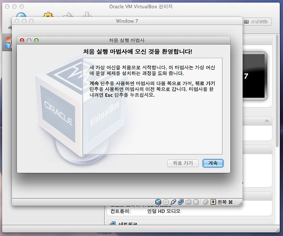Screen dimensions: 283x236
Task: Click the network adapters icon in status bar
Action: coord(181,202)
